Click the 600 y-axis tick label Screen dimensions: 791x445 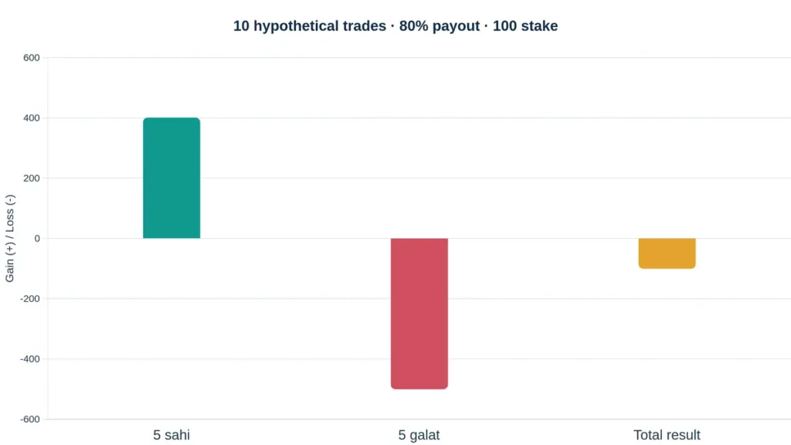(x=31, y=58)
